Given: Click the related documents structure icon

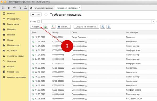Looking at the screenshot, I should [103, 27].
